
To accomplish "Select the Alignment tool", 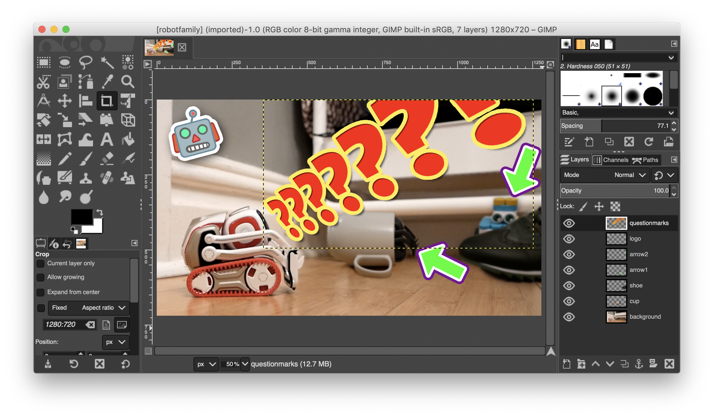I will pos(86,101).
